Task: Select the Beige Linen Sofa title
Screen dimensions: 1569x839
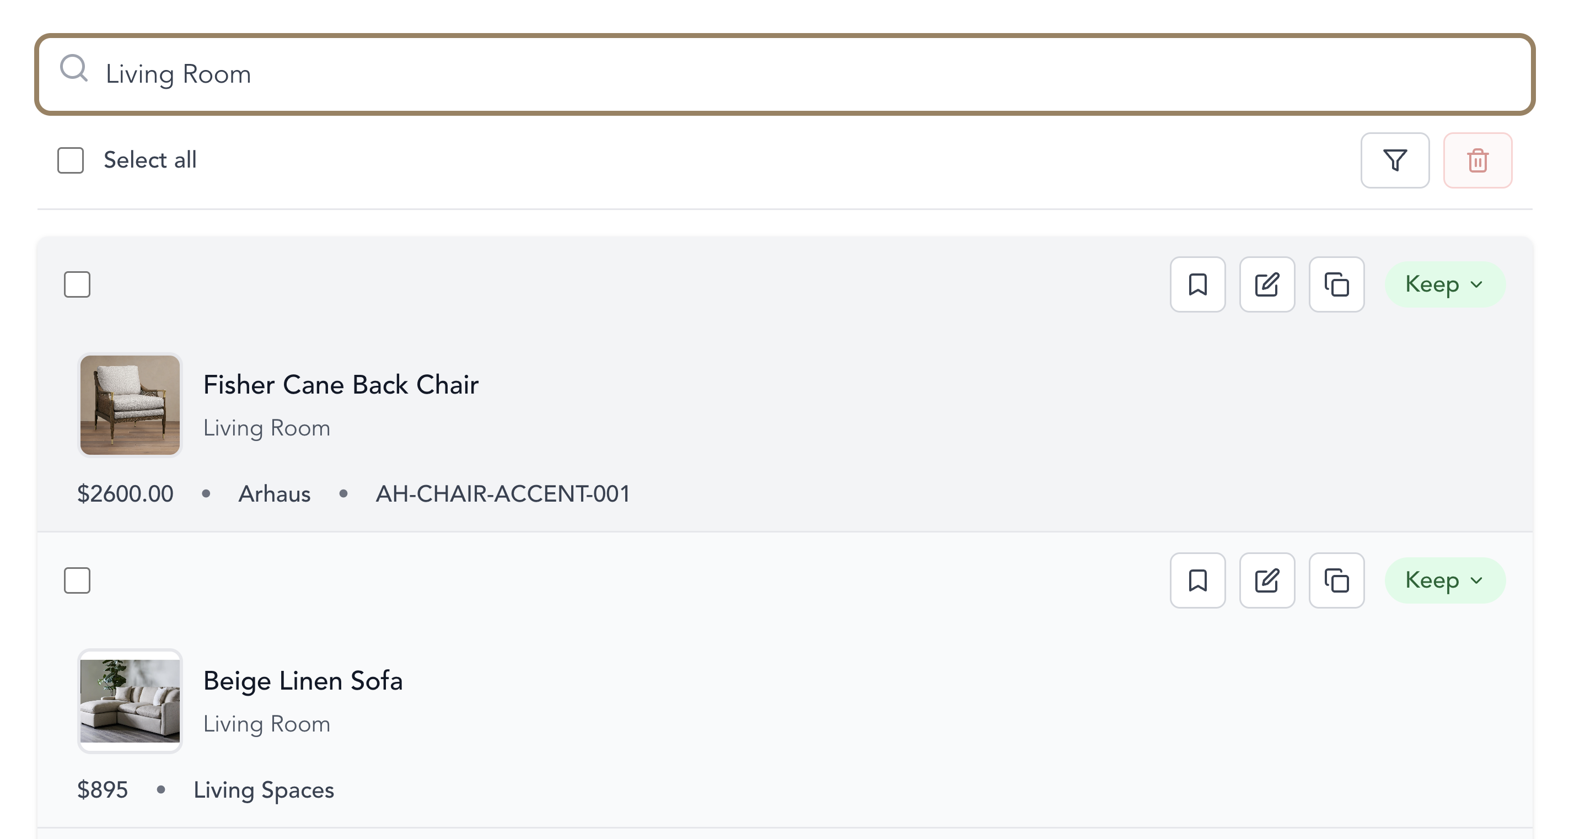Action: pos(303,681)
